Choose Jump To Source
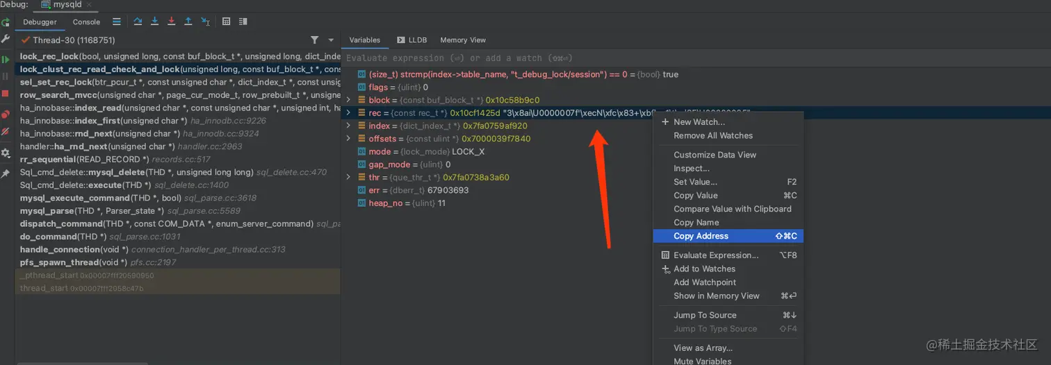 coord(728,315)
